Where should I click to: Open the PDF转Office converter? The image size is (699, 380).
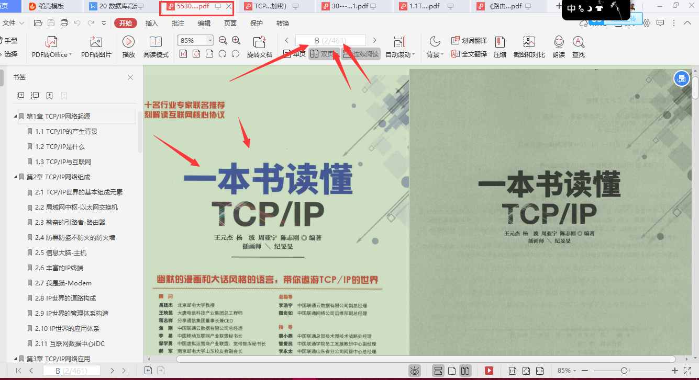pyautogui.click(x=52, y=47)
